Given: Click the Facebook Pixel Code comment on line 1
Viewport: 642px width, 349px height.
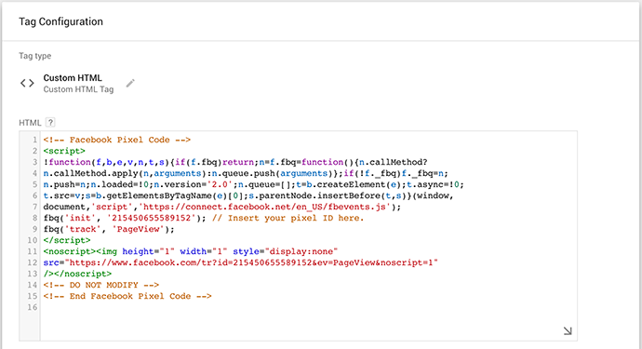Looking at the screenshot, I should point(117,140).
